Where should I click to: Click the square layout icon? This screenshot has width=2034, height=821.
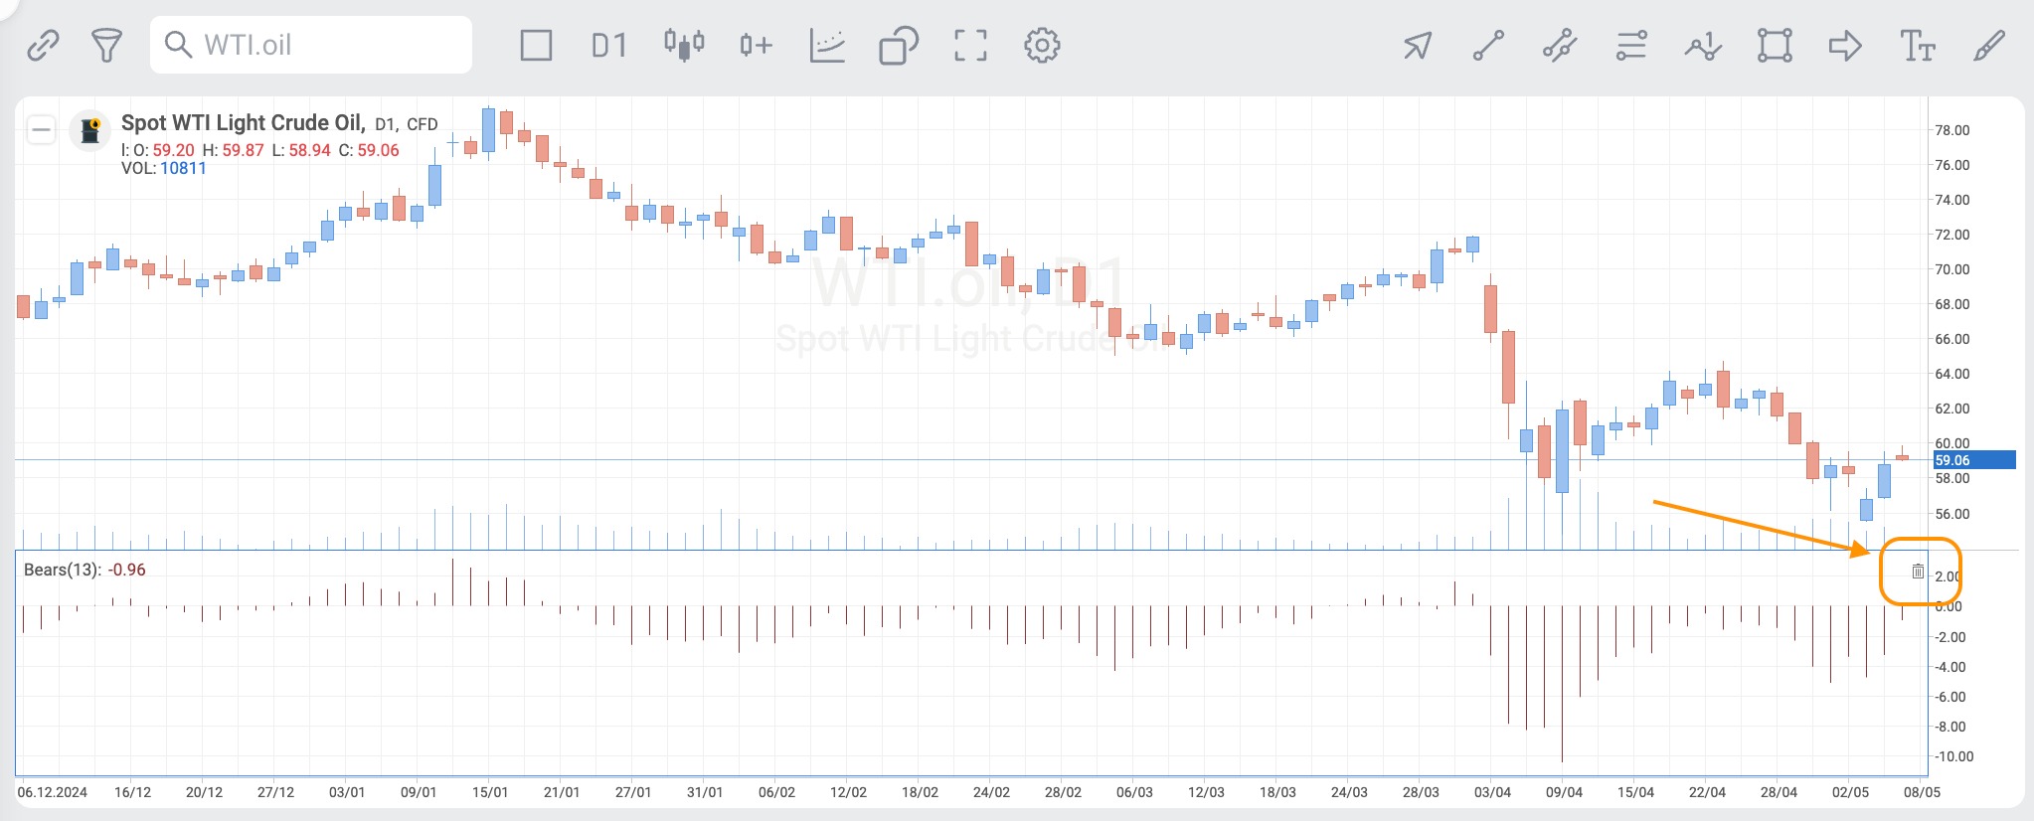point(536,45)
